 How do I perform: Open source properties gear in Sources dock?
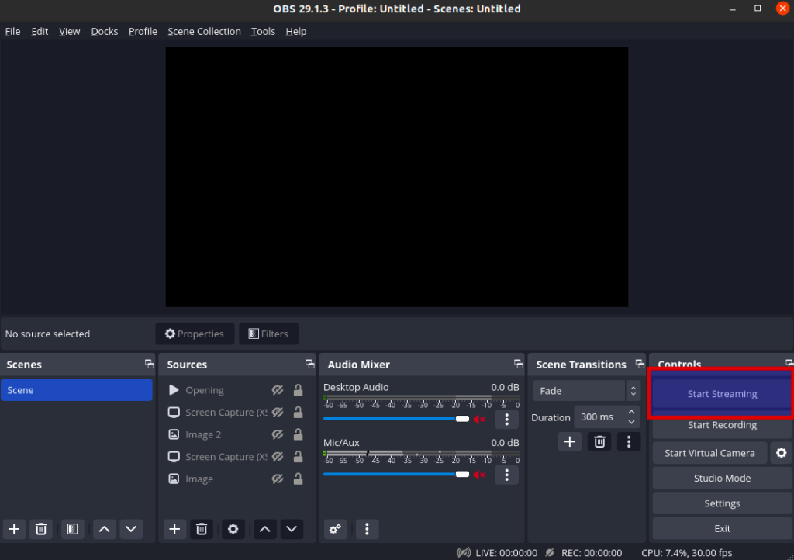click(233, 529)
